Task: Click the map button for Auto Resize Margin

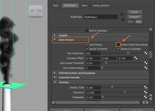Action: coord(146,68)
